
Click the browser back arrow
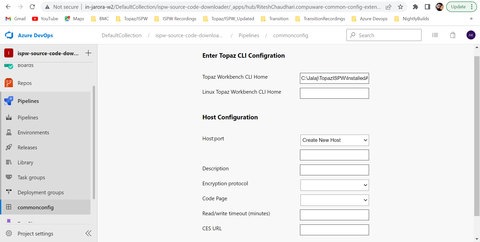point(8,7)
